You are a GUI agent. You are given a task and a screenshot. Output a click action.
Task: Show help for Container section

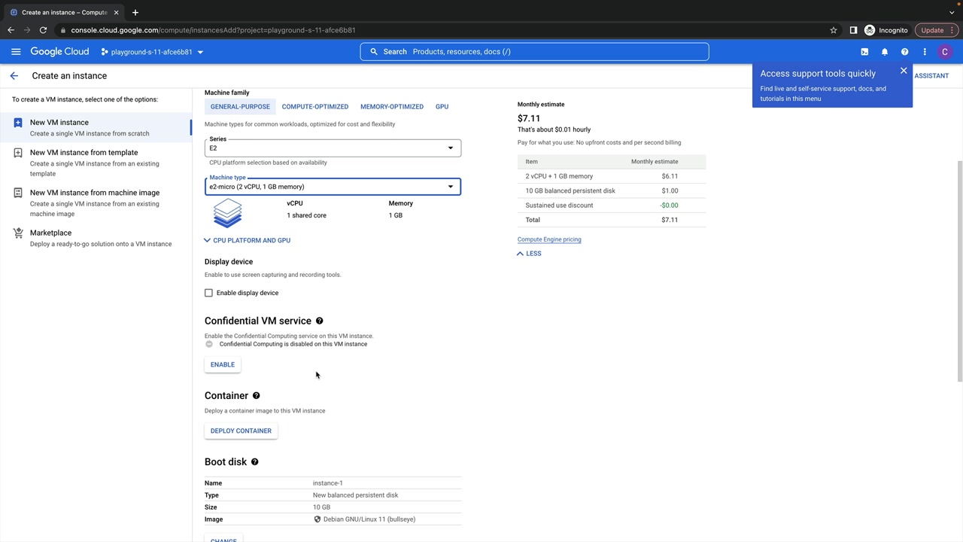click(256, 396)
